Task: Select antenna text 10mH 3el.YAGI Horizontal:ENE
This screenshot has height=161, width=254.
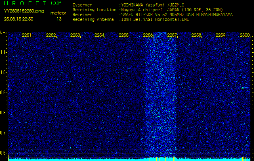Action: [x=155, y=20]
